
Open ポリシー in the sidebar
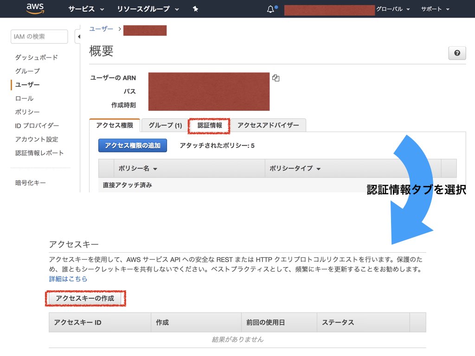[27, 112]
